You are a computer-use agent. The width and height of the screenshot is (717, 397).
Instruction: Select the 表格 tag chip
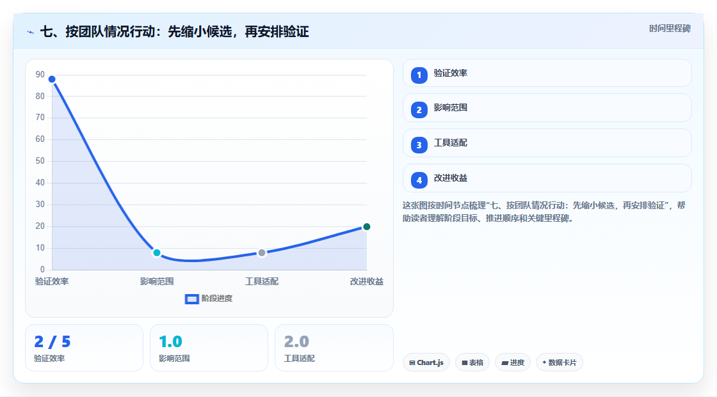[x=472, y=362]
